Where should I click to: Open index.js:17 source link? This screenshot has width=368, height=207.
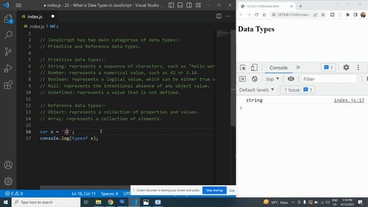click(349, 100)
